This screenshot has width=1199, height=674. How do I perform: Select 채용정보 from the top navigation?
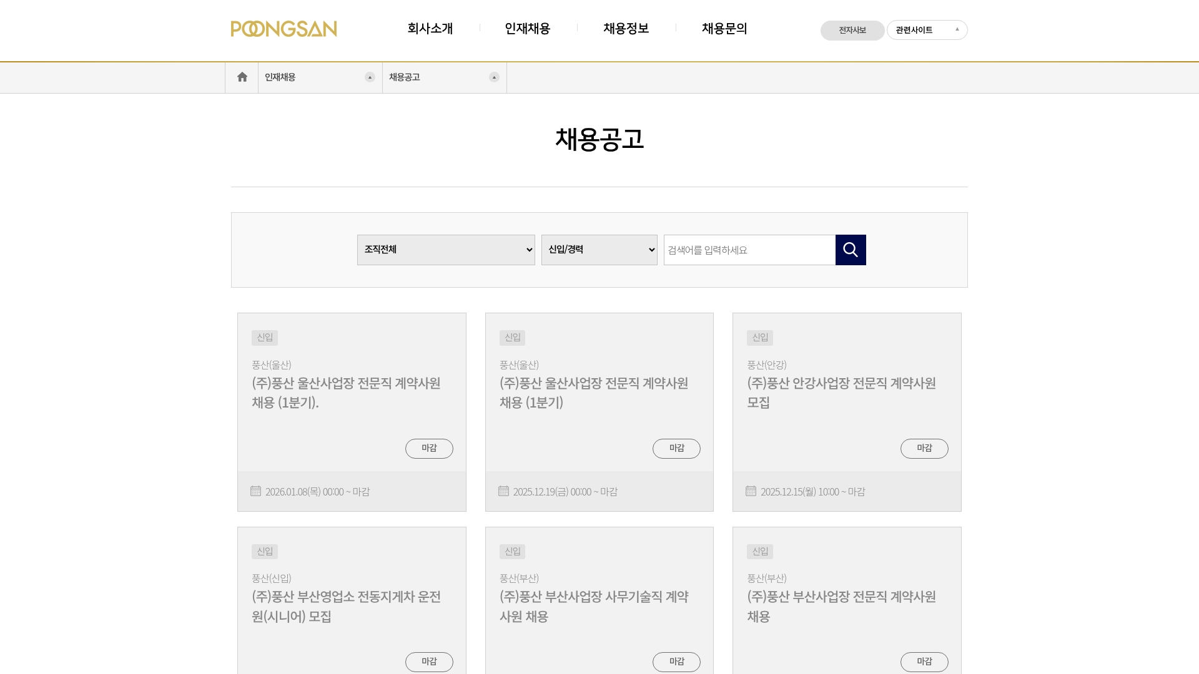(x=626, y=29)
